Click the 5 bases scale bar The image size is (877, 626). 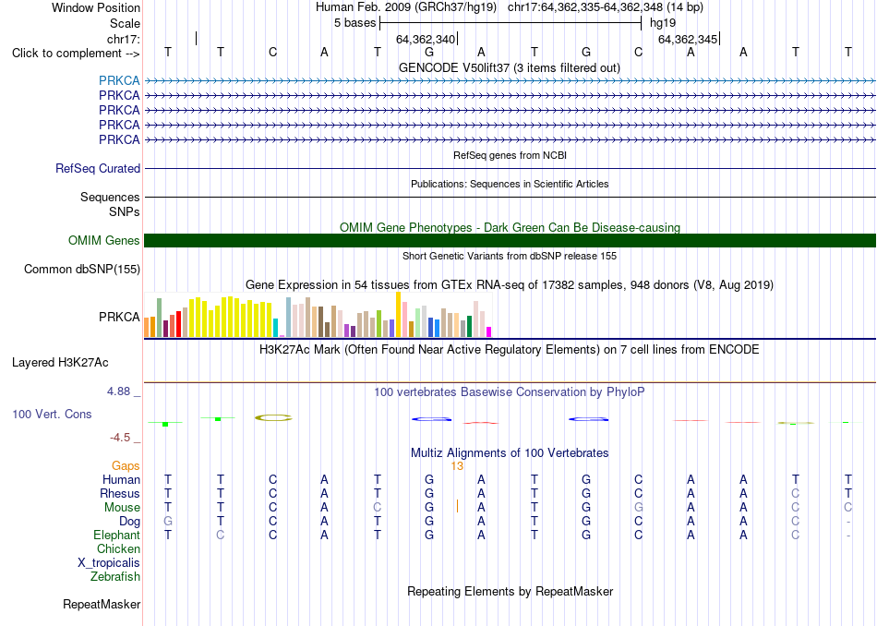[511, 23]
